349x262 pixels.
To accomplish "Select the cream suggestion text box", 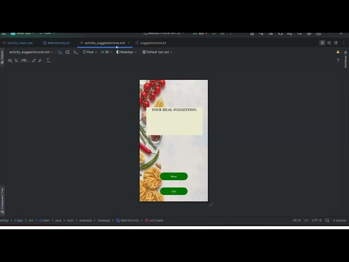I will coord(174,121).
